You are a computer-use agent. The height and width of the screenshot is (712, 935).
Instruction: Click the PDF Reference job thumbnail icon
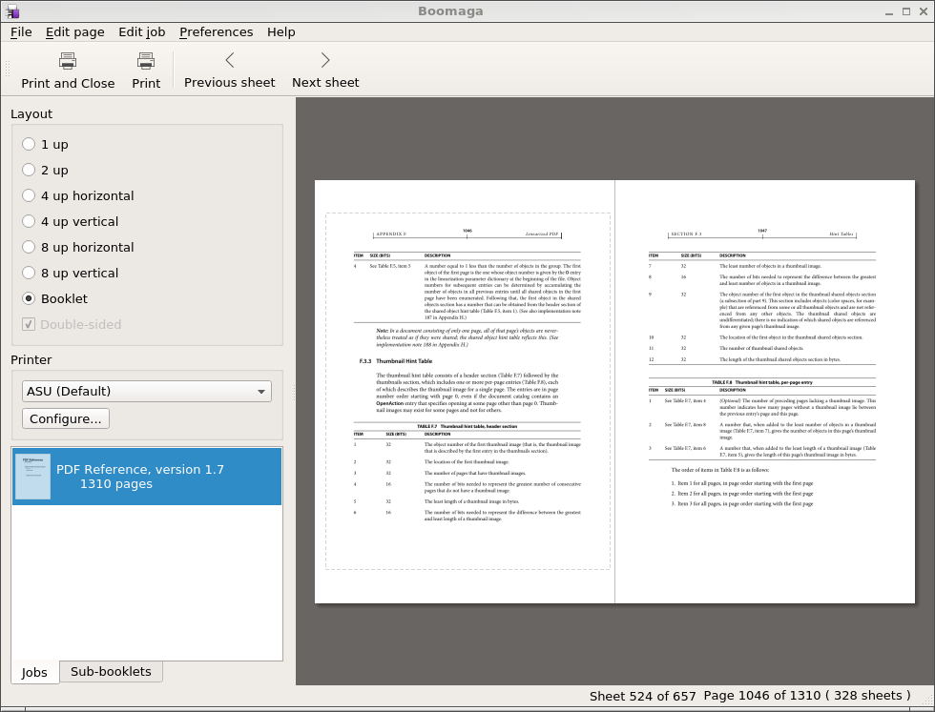(x=32, y=477)
